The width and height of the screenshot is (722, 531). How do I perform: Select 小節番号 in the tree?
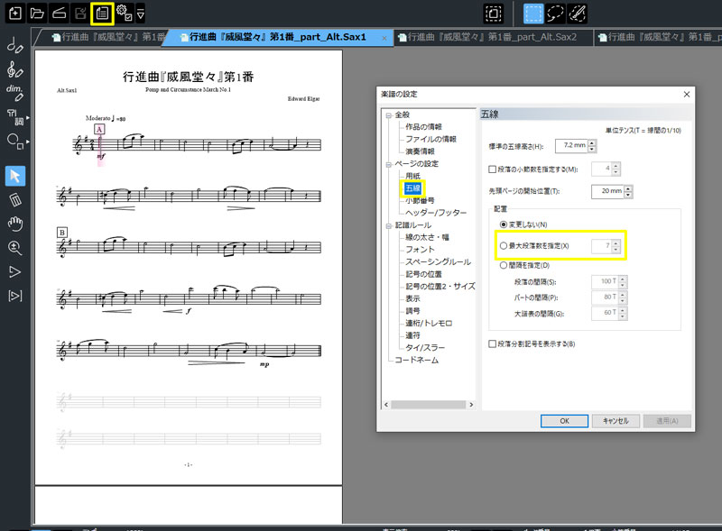420,201
